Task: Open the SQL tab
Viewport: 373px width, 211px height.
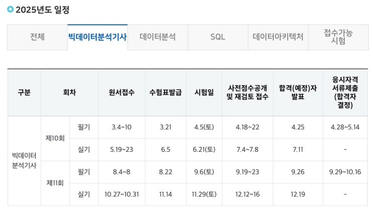Action: (x=218, y=37)
